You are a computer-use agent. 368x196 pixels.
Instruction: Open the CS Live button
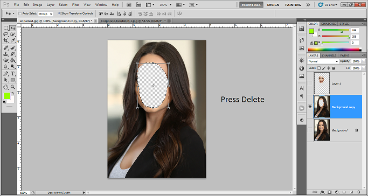coord(328,5)
